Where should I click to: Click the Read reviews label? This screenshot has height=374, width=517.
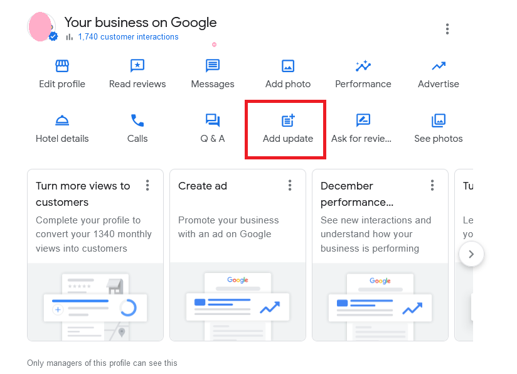pos(137,84)
